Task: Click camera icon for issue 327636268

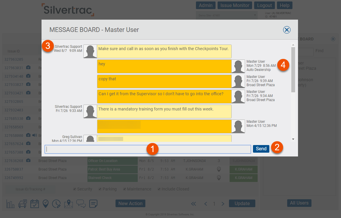Action: pos(28,161)
